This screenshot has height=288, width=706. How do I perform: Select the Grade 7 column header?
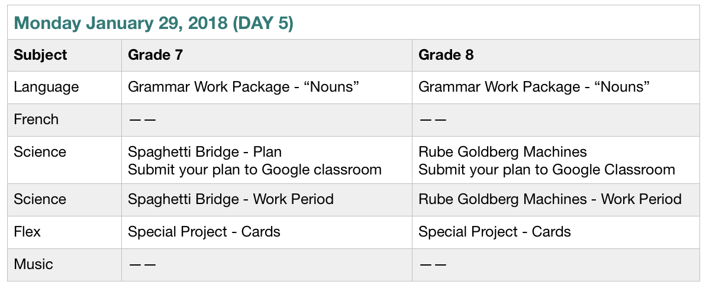(x=155, y=55)
